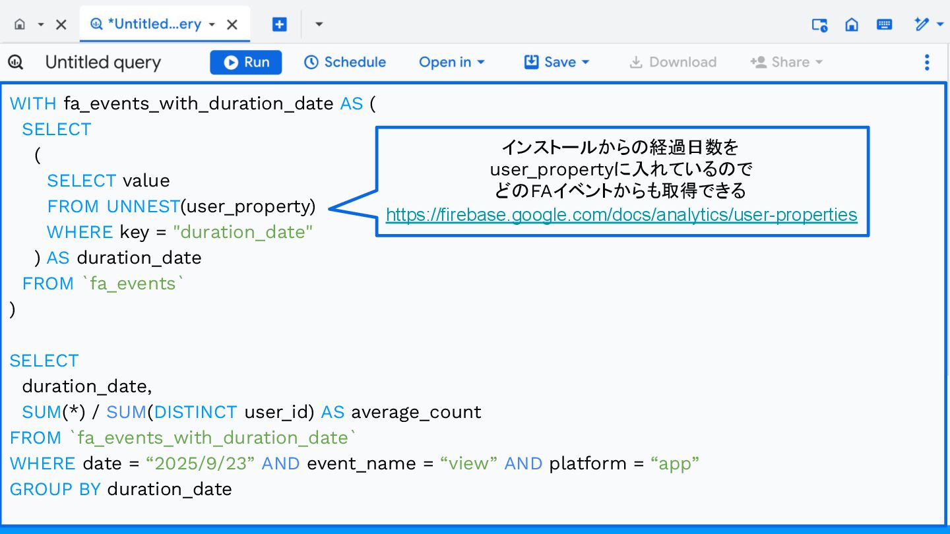Close the *Untitled query tab
Image resolution: width=950 pixels, height=534 pixels.
[x=232, y=24]
